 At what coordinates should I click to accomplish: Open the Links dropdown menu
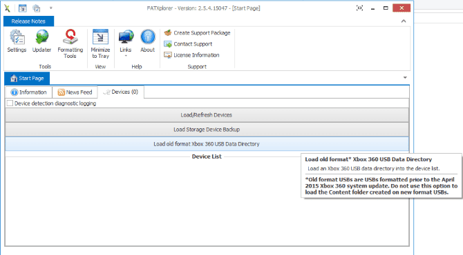coord(126,43)
